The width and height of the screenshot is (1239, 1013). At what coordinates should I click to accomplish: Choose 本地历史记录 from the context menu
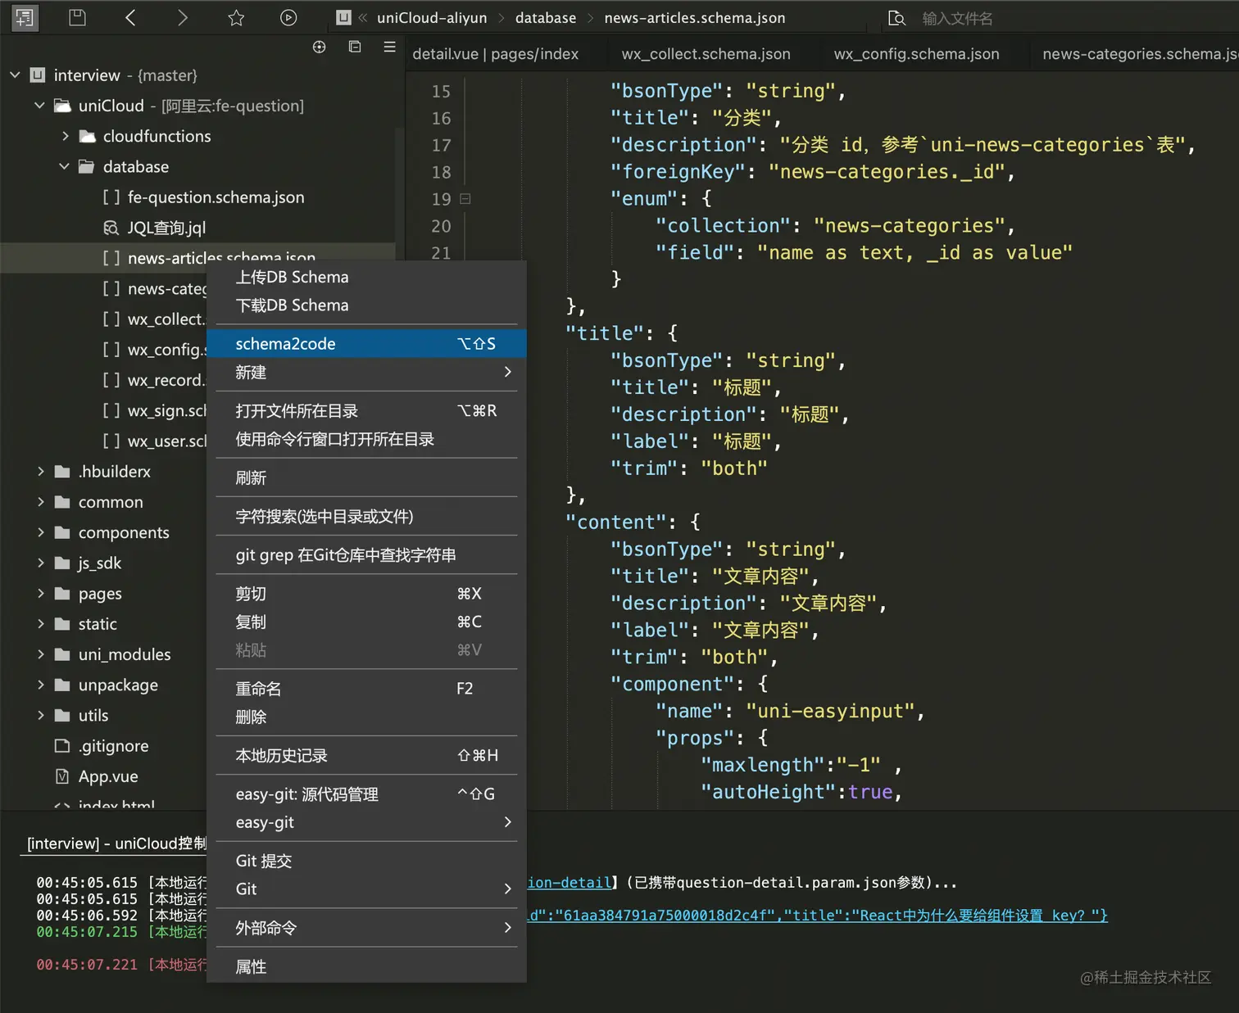[x=281, y=755]
